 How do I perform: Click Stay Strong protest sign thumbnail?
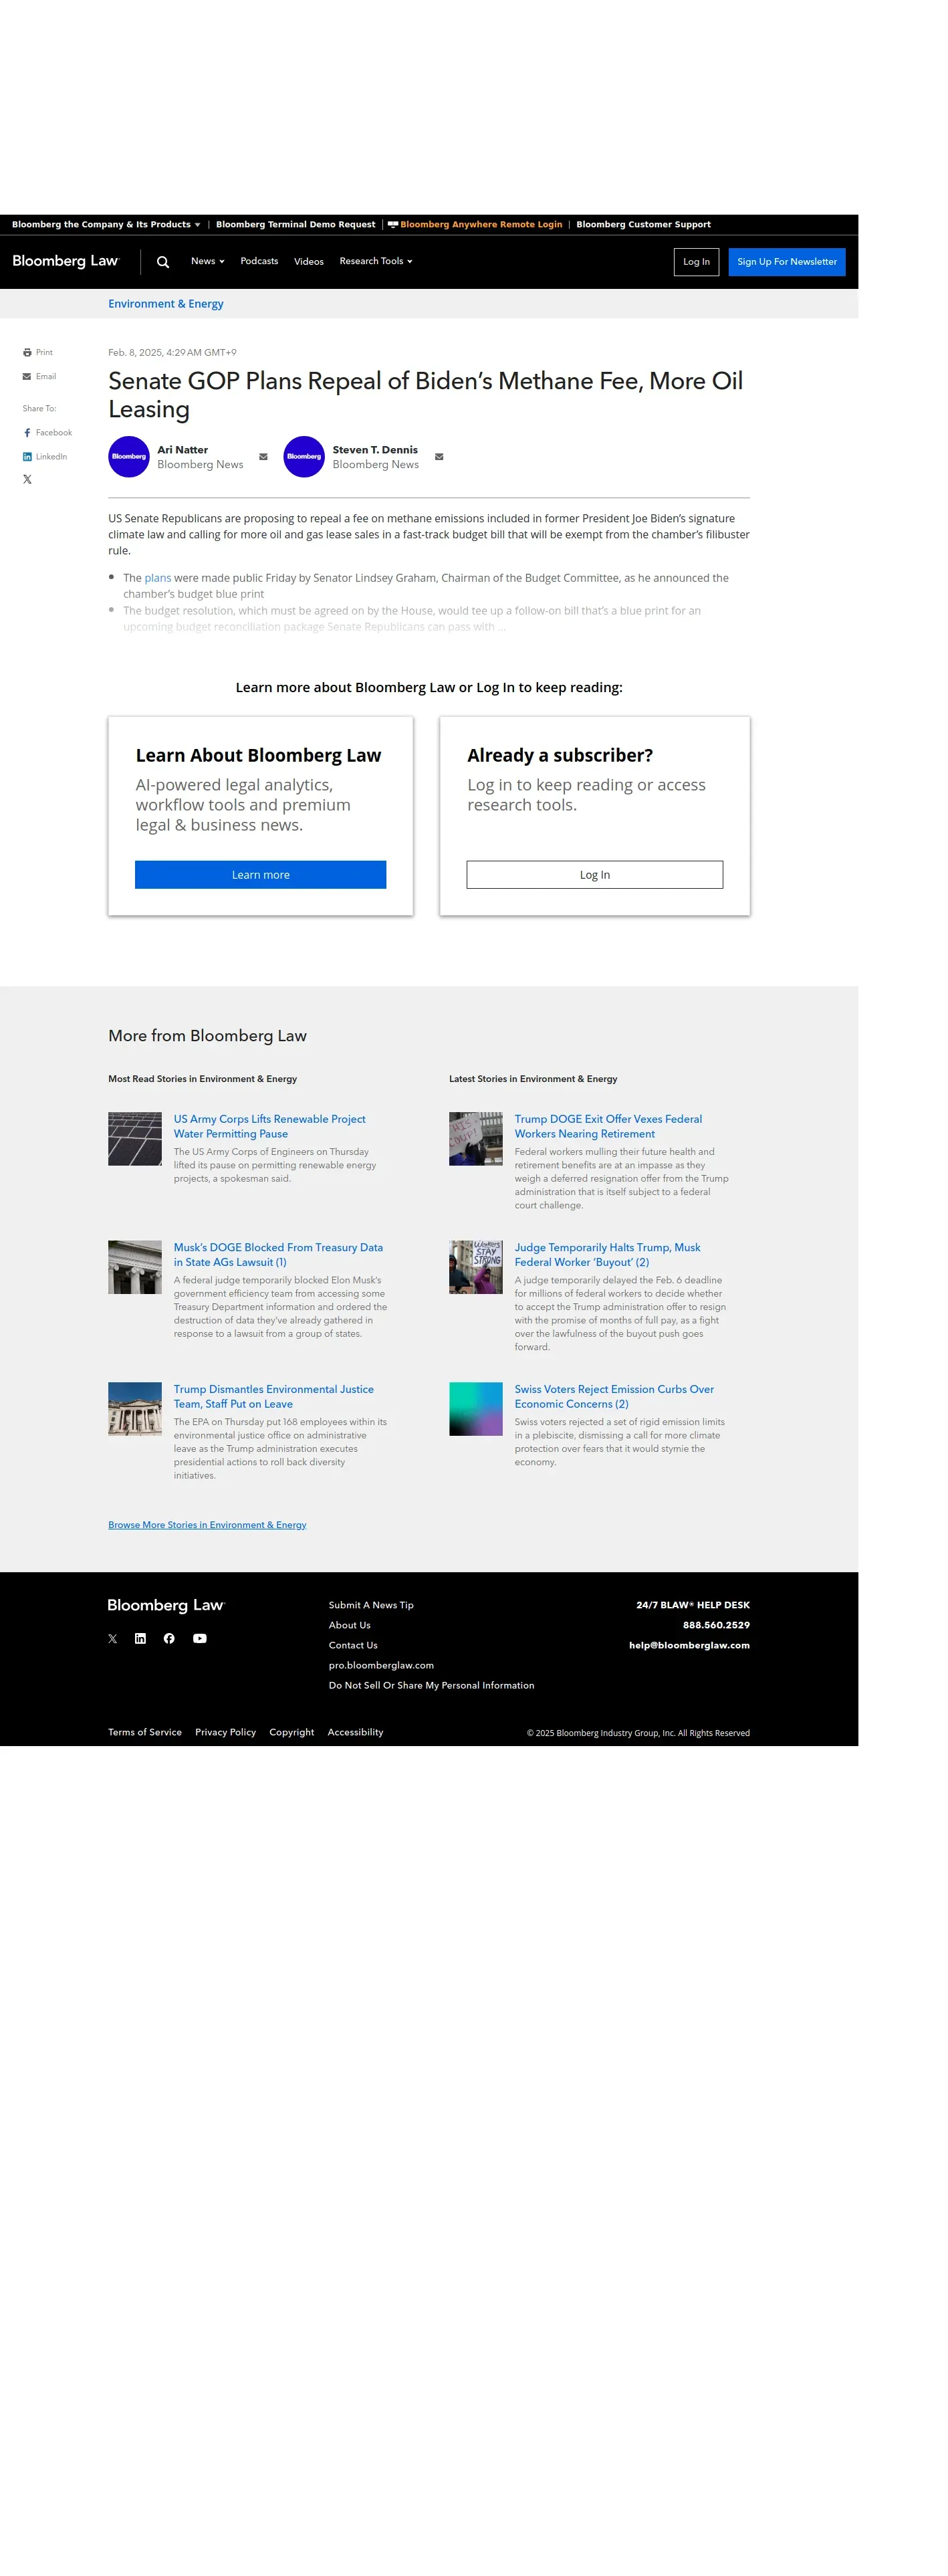[x=476, y=1267]
